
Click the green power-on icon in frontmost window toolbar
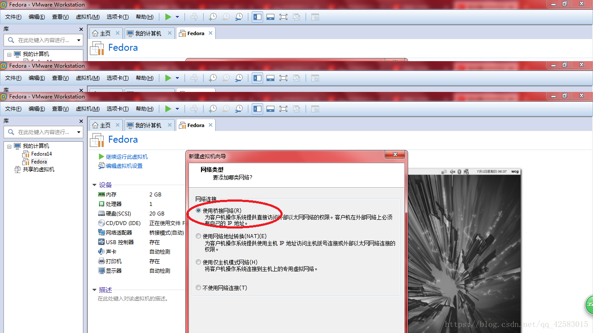click(168, 108)
